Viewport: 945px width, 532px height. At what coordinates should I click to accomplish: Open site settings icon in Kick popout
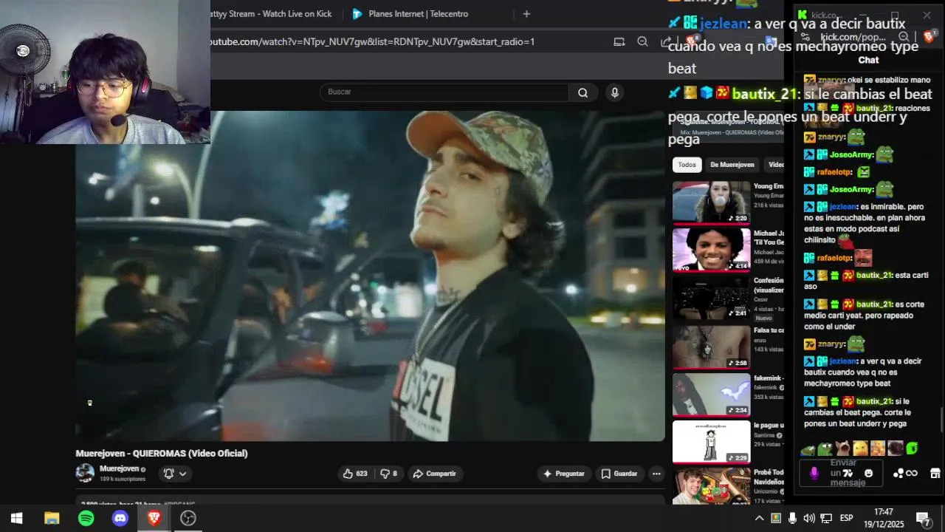(805, 37)
